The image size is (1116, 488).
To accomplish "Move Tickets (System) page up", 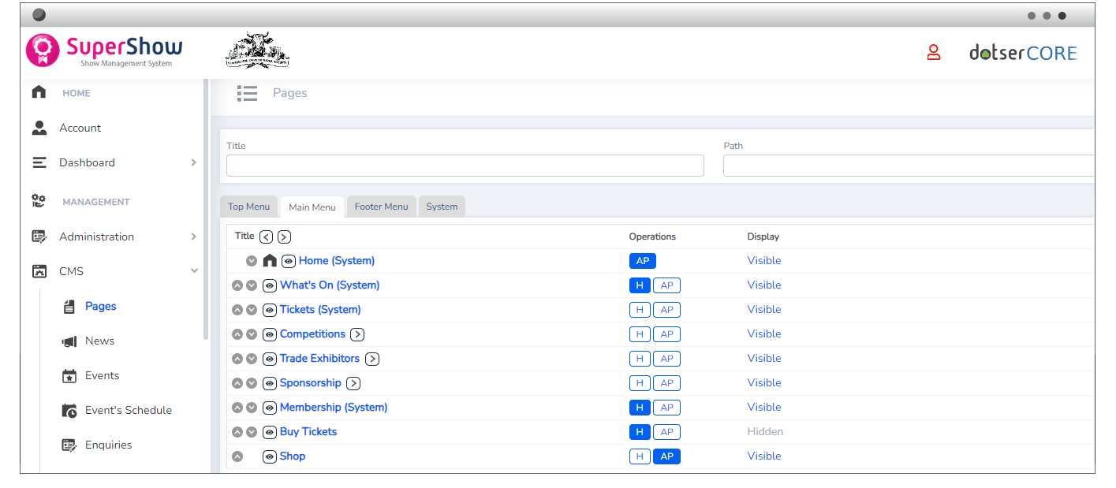I will [x=237, y=310].
